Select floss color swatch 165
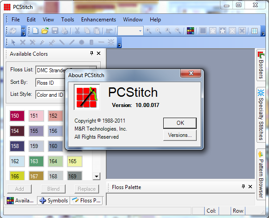The height and width of the screenshot is (218, 269). (x=74, y=161)
